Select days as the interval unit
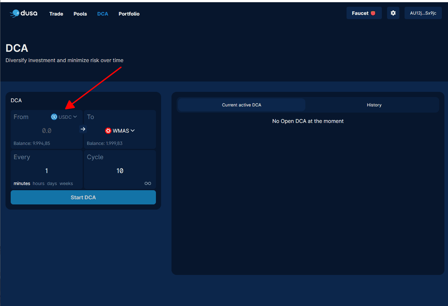The image size is (448, 306). tap(52, 183)
